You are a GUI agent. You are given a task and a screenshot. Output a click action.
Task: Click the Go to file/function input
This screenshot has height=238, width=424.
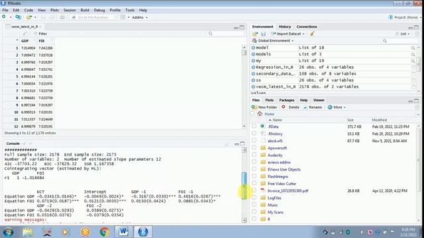tap(93, 17)
